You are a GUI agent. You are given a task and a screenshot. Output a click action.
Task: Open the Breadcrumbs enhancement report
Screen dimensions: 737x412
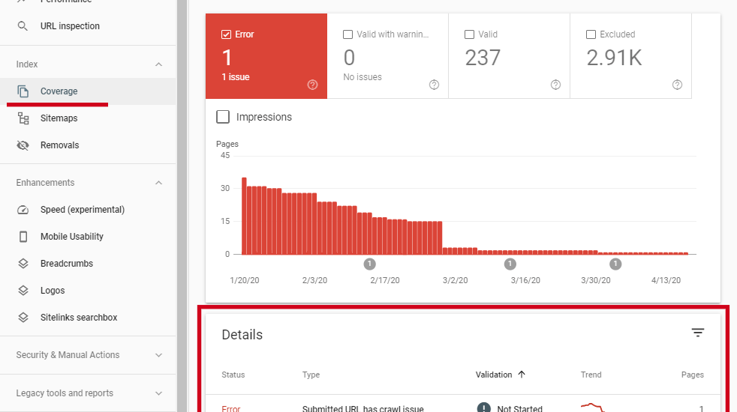coord(66,264)
